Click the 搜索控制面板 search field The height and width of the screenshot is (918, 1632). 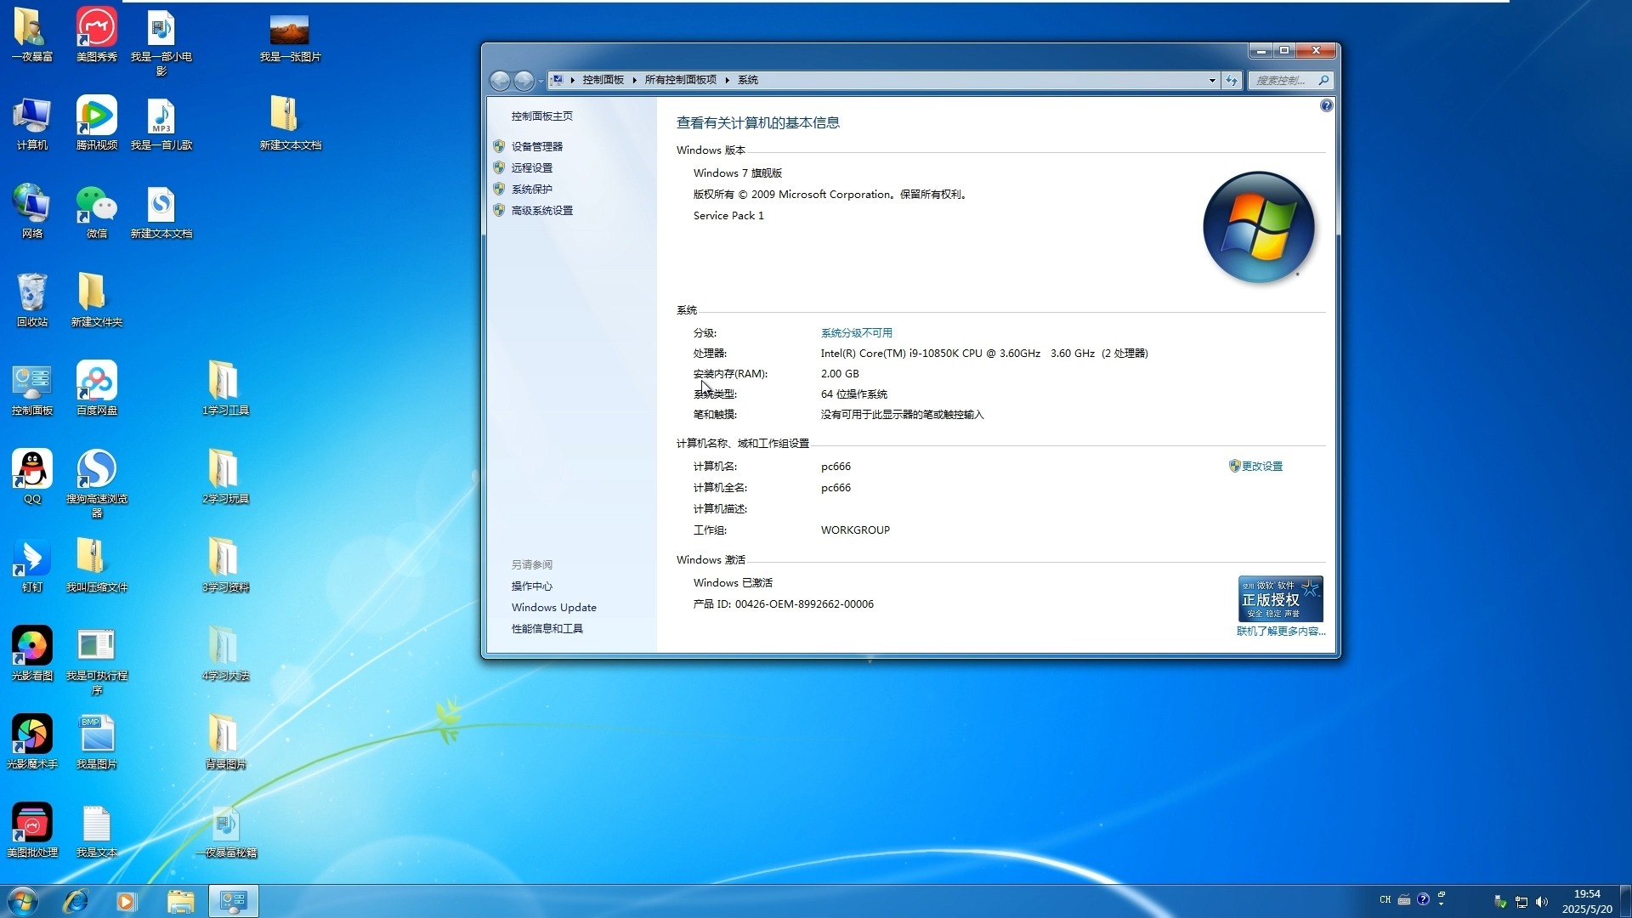[1282, 80]
